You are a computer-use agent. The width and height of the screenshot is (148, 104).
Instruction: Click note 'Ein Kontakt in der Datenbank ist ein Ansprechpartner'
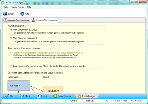pos(46,55)
